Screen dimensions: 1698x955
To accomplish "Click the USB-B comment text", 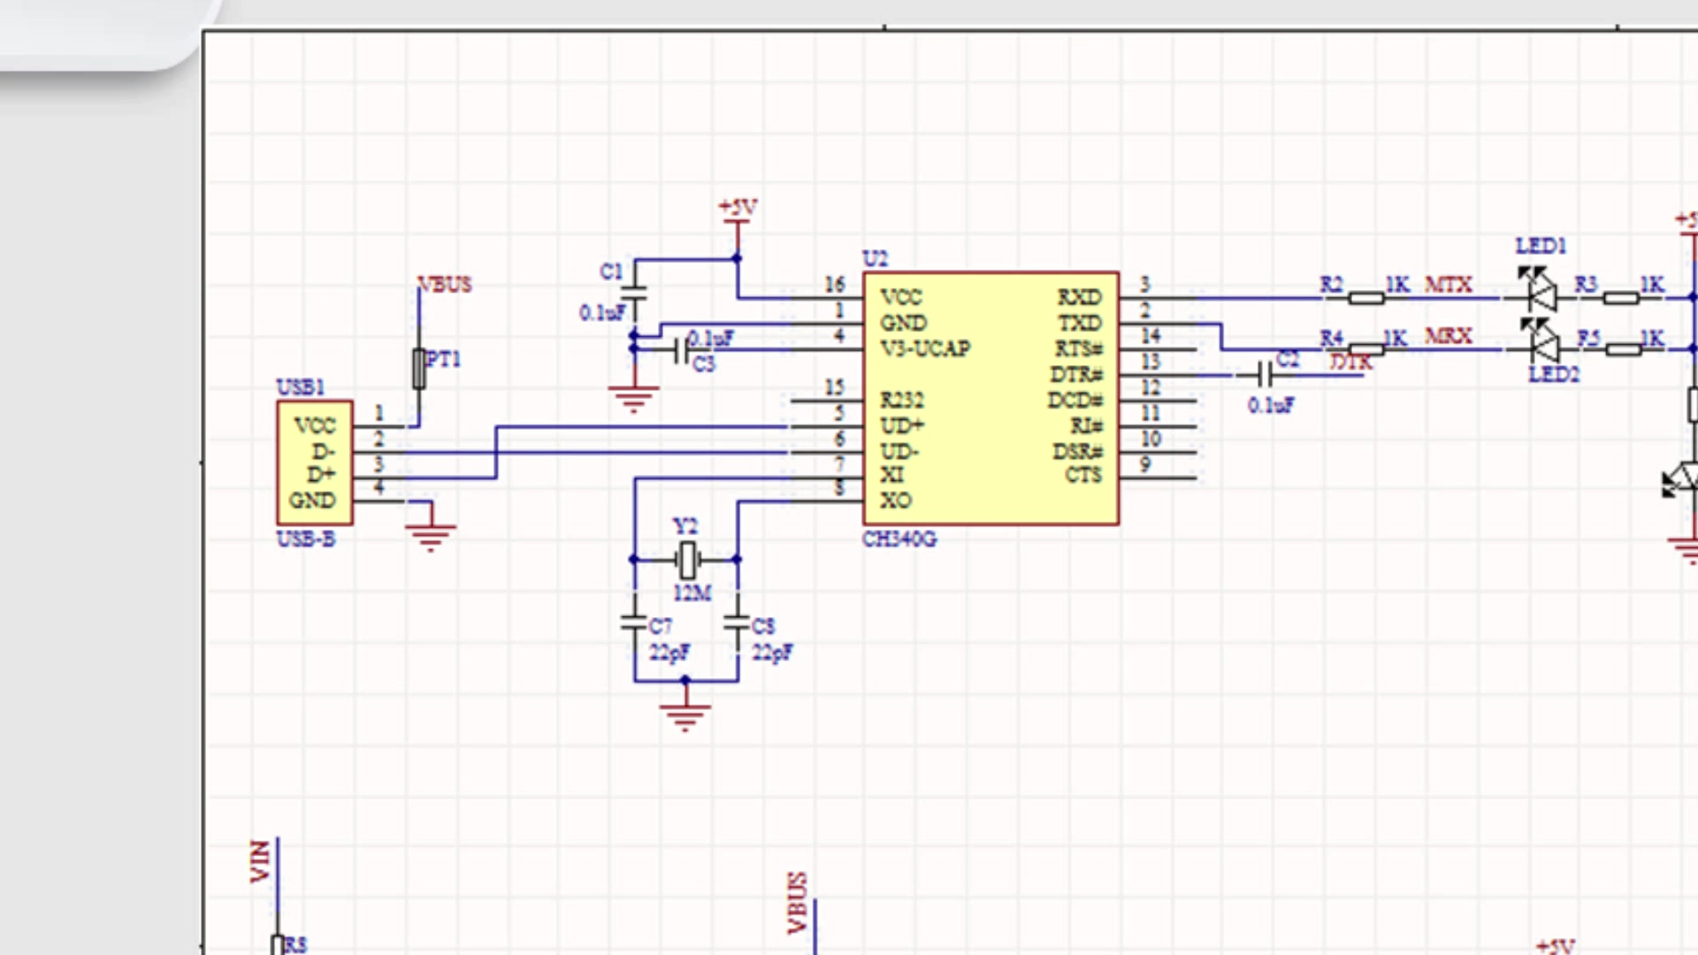I will (x=306, y=539).
